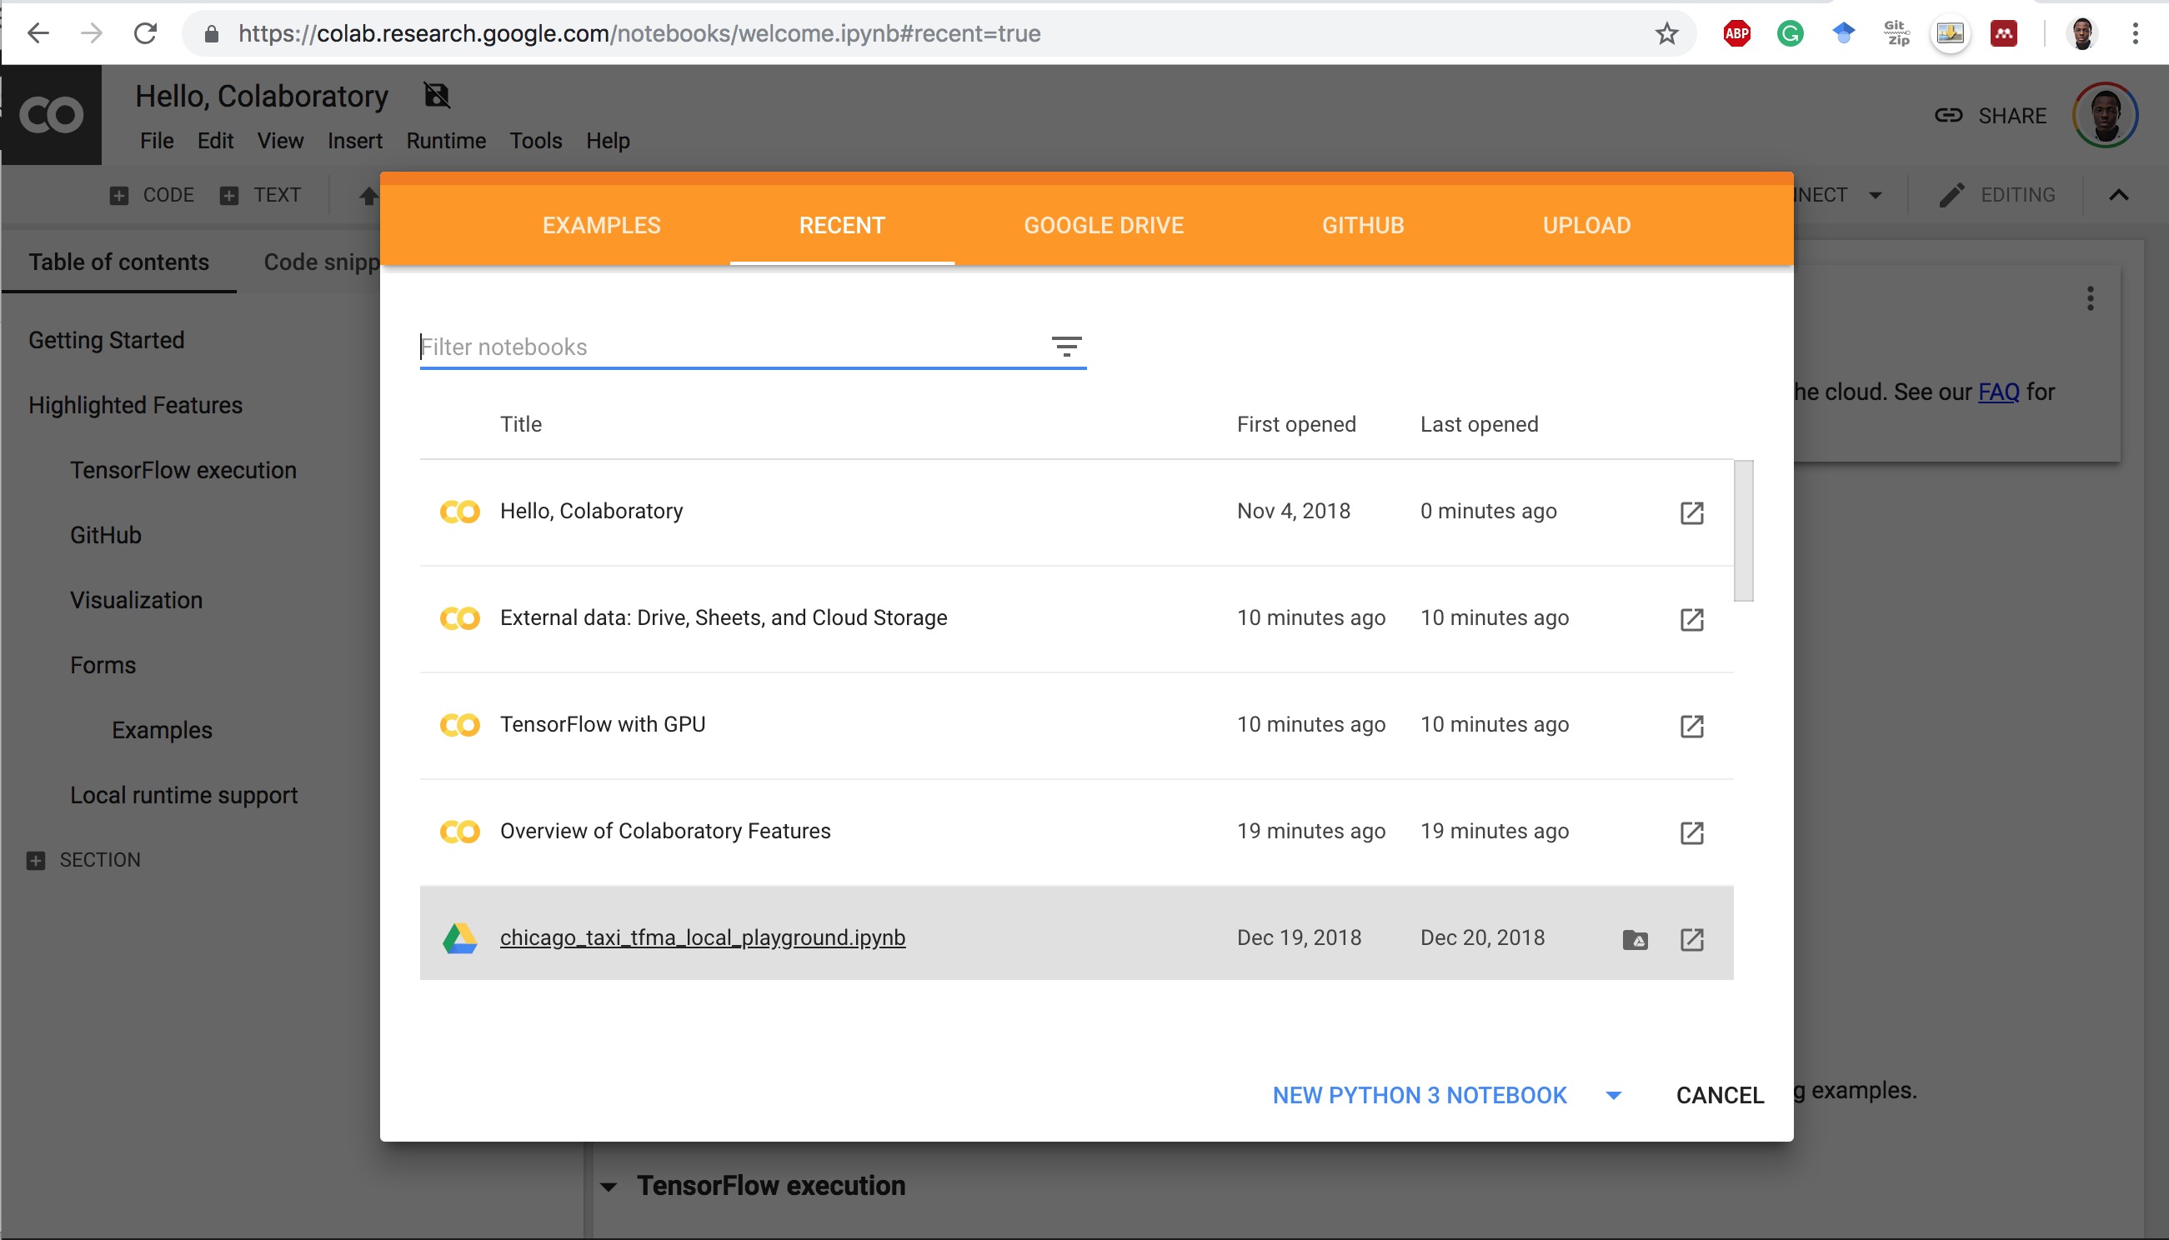Click the RECENT tab

[x=843, y=225]
